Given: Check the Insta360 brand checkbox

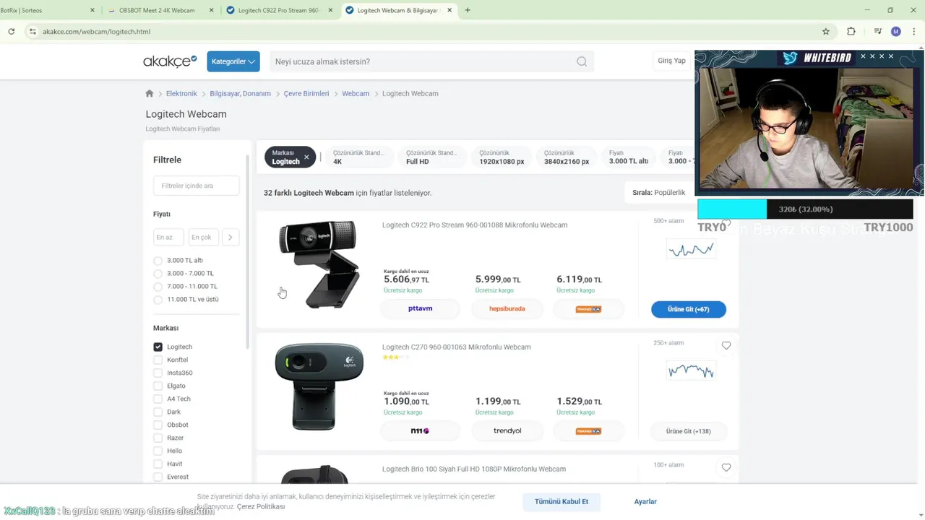Looking at the screenshot, I should (x=158, y=373).
